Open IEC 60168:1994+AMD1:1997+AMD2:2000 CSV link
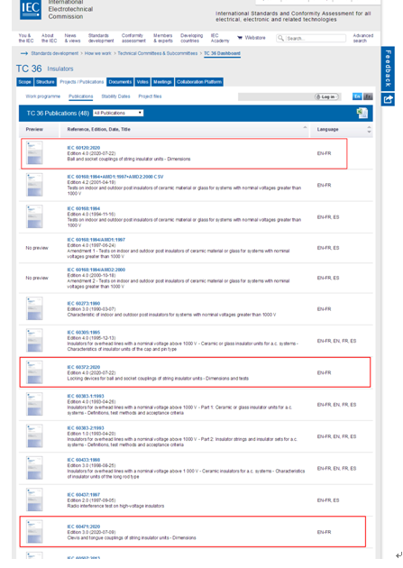403x568 pixels. [115, 177]
